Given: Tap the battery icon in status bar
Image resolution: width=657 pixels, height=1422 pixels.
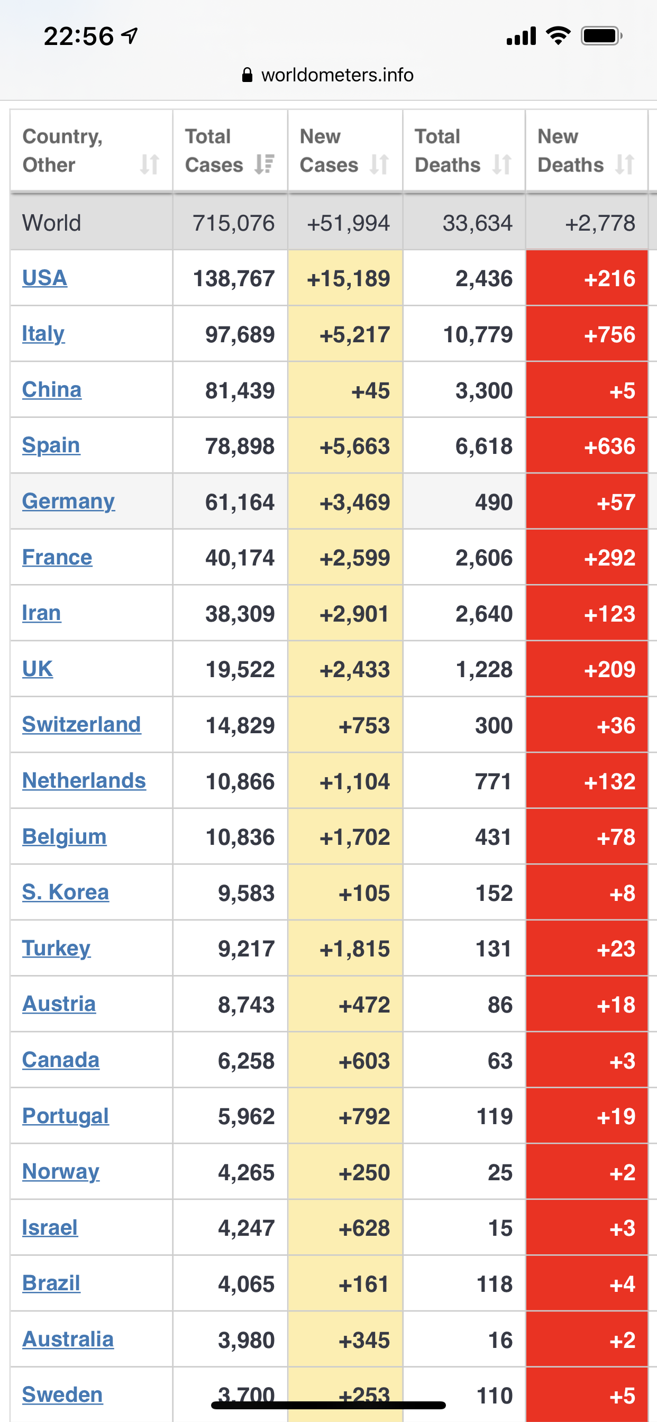Looking at the screenshot, I should click(x=602, y=37).
